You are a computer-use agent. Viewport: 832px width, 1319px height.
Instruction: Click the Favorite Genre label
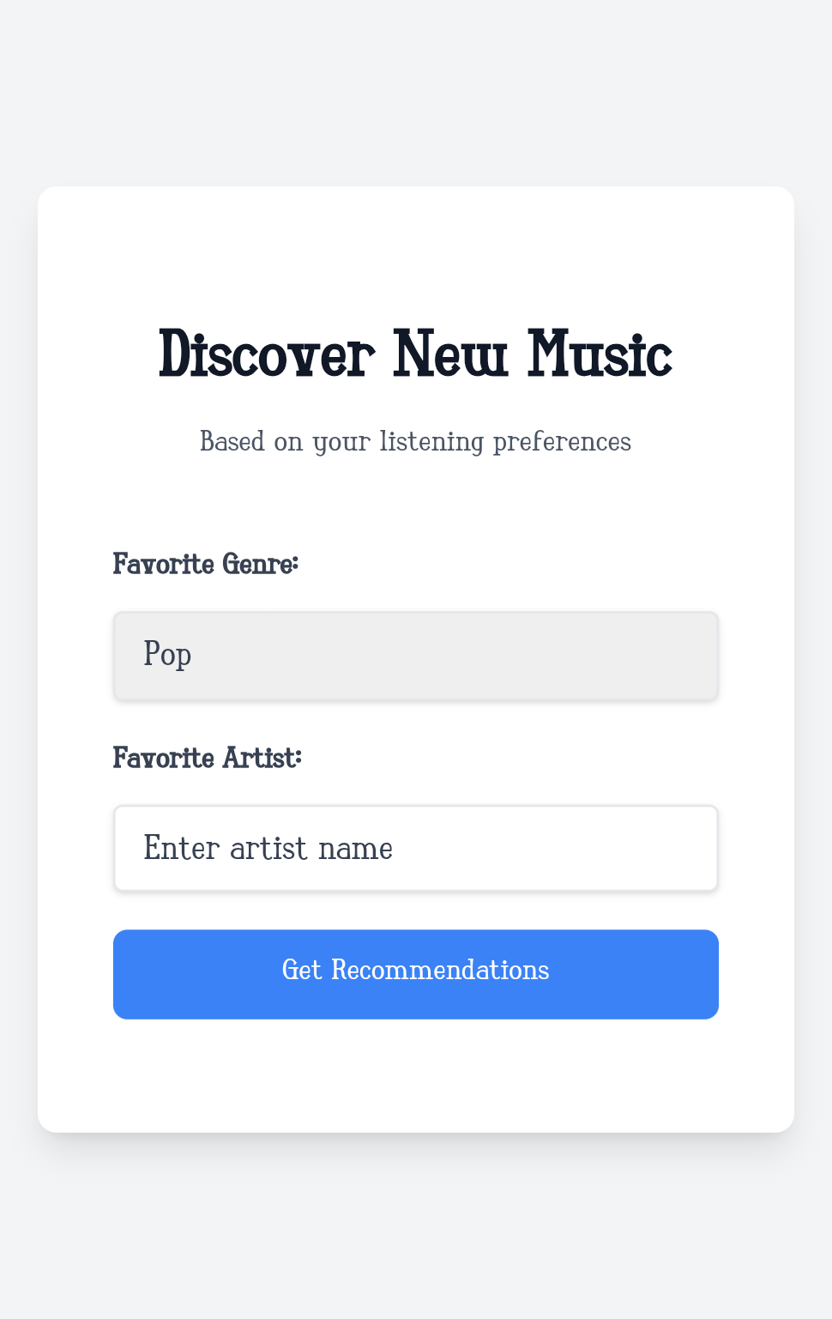click(x=206, y=565)
